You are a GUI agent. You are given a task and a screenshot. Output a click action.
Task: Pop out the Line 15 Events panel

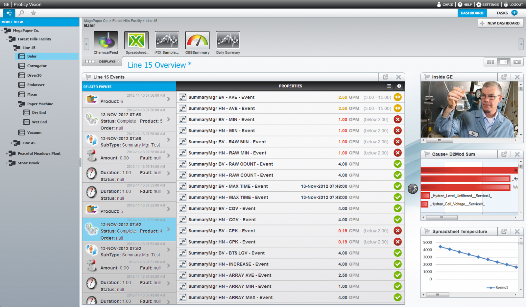pyautogui.click(x=385, y=77)
